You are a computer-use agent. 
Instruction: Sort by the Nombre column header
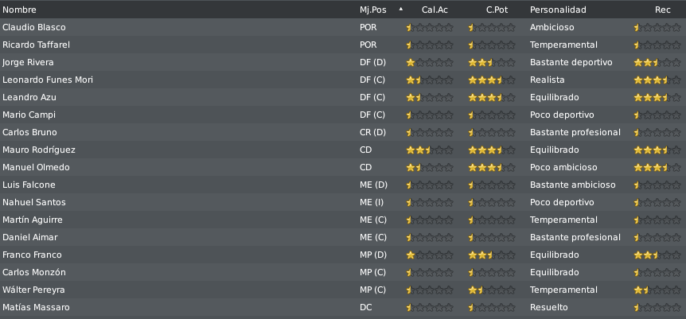[x=19, y=10]
